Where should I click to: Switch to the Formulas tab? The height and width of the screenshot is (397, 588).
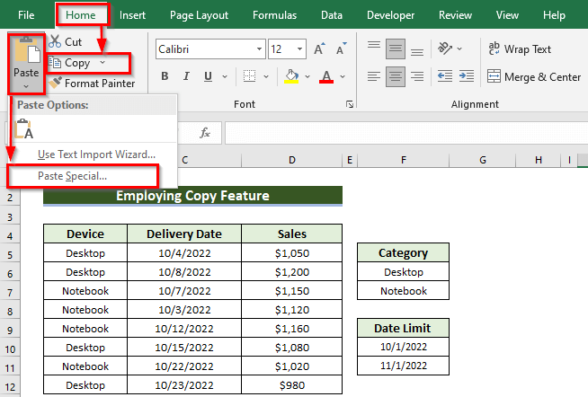click(x=275, y=15)
